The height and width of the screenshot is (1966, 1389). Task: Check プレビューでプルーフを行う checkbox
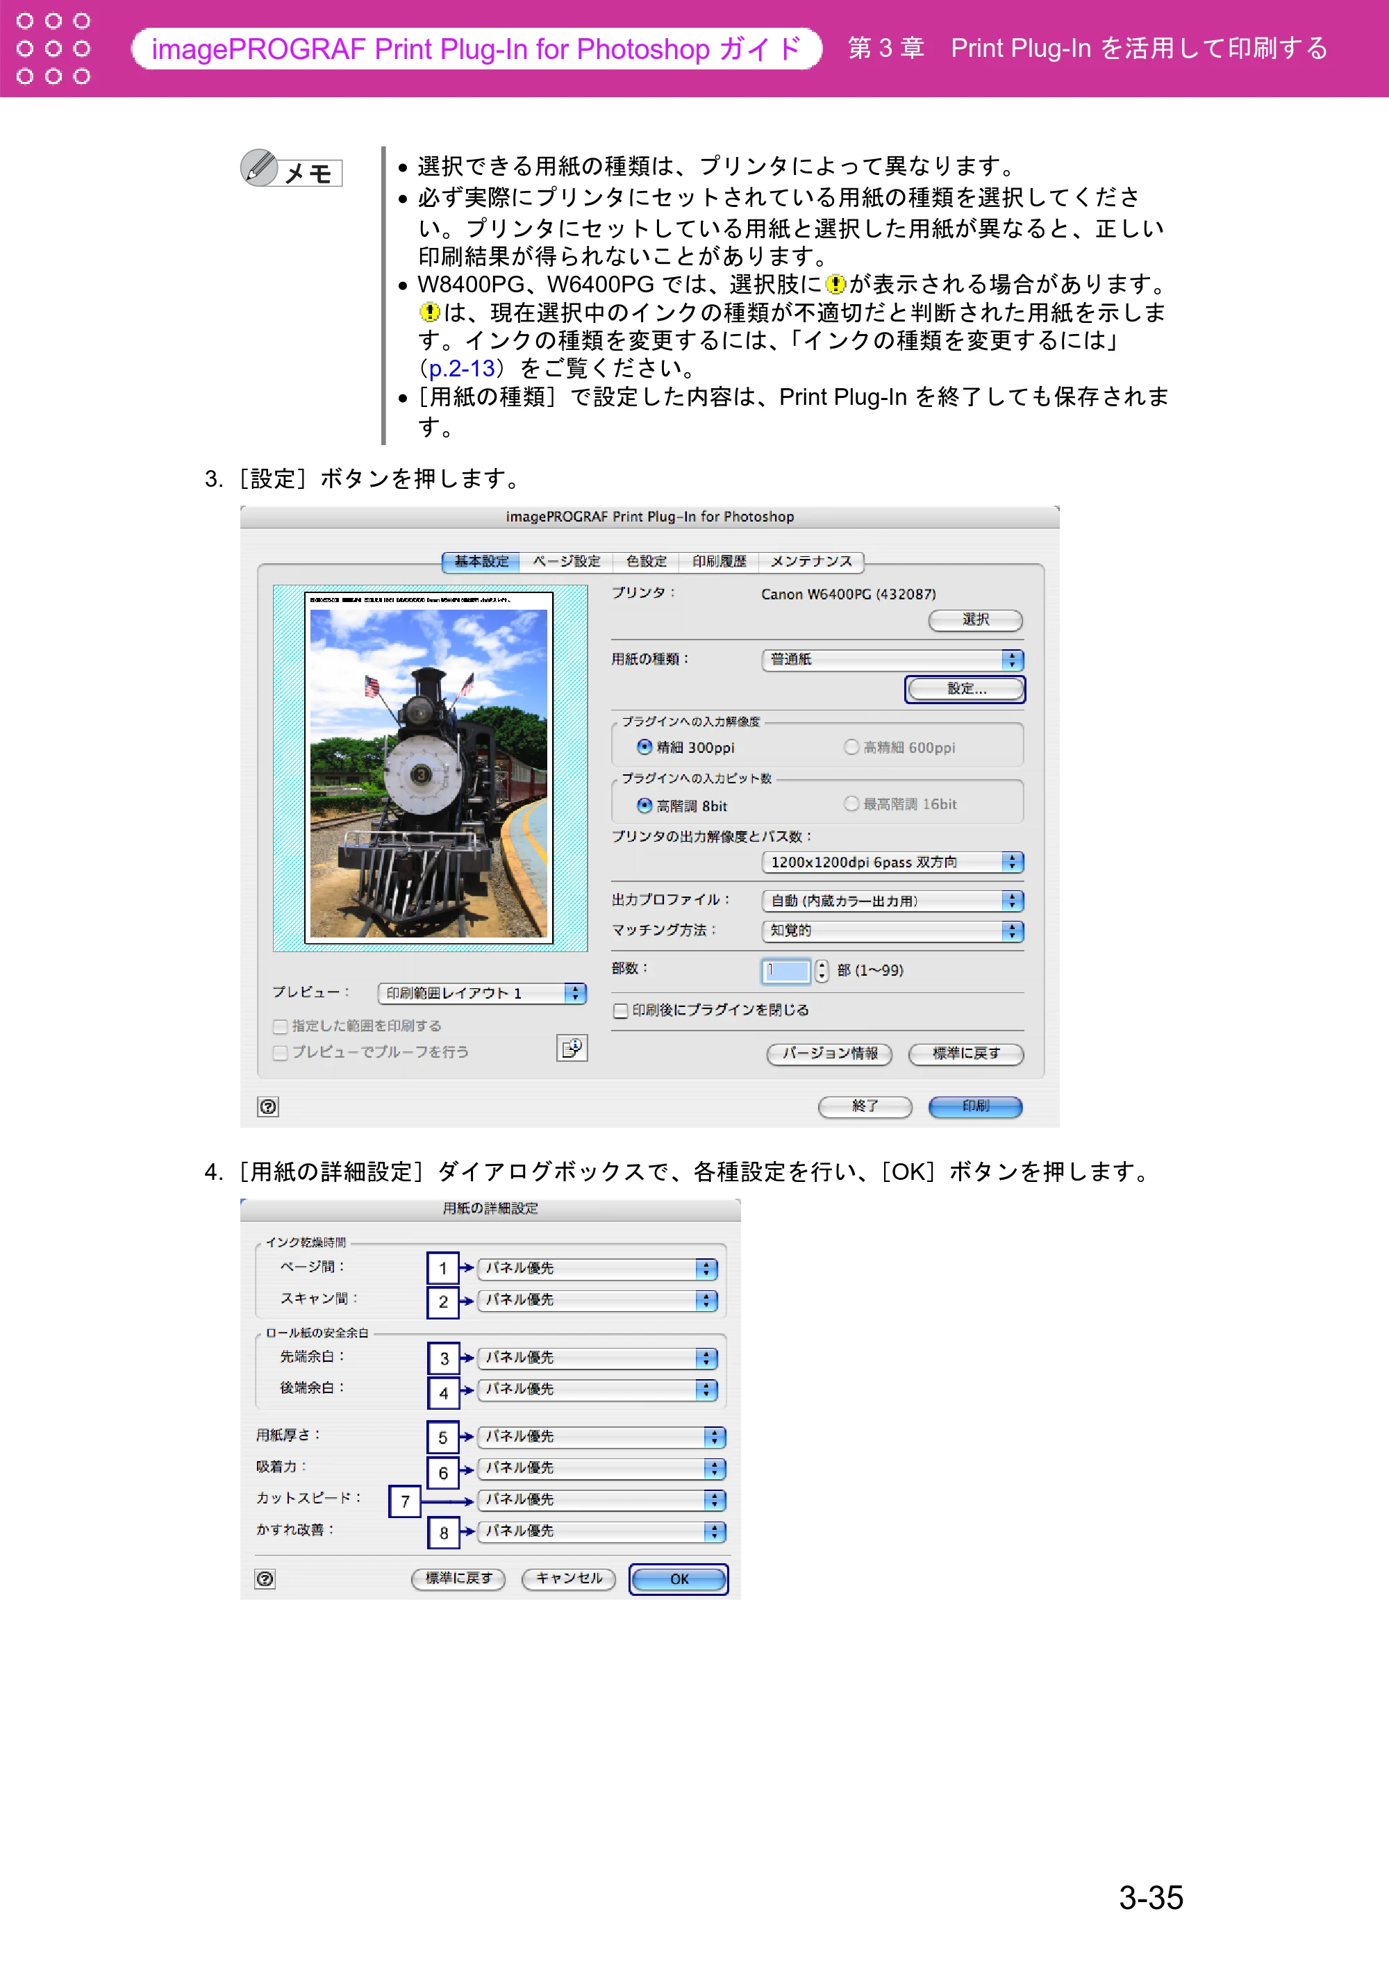point(280,1052)
